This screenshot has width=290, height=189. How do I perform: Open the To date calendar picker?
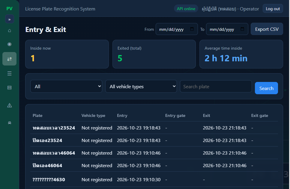click(x=242, y=29)
